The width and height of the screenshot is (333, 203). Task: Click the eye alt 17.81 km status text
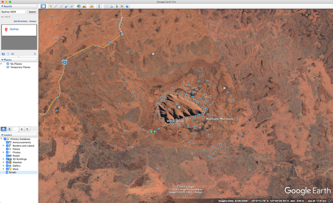coord(317,201)
